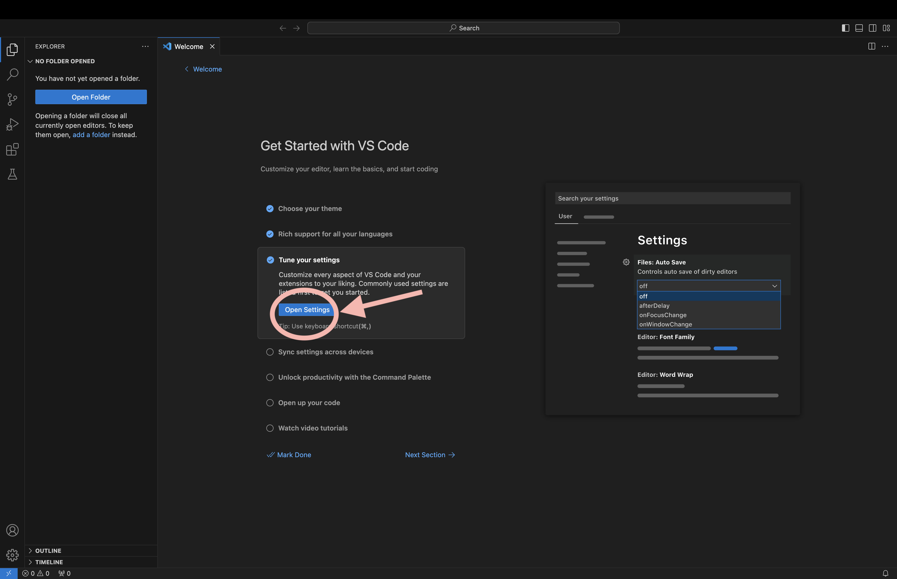Open the Accounts menu icon
The width and height of the screenshot is (897, 579).
(12, 530)
